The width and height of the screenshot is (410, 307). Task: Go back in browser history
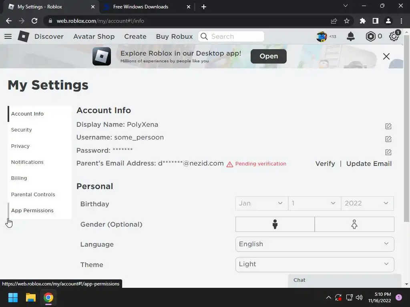pos(9,21)
